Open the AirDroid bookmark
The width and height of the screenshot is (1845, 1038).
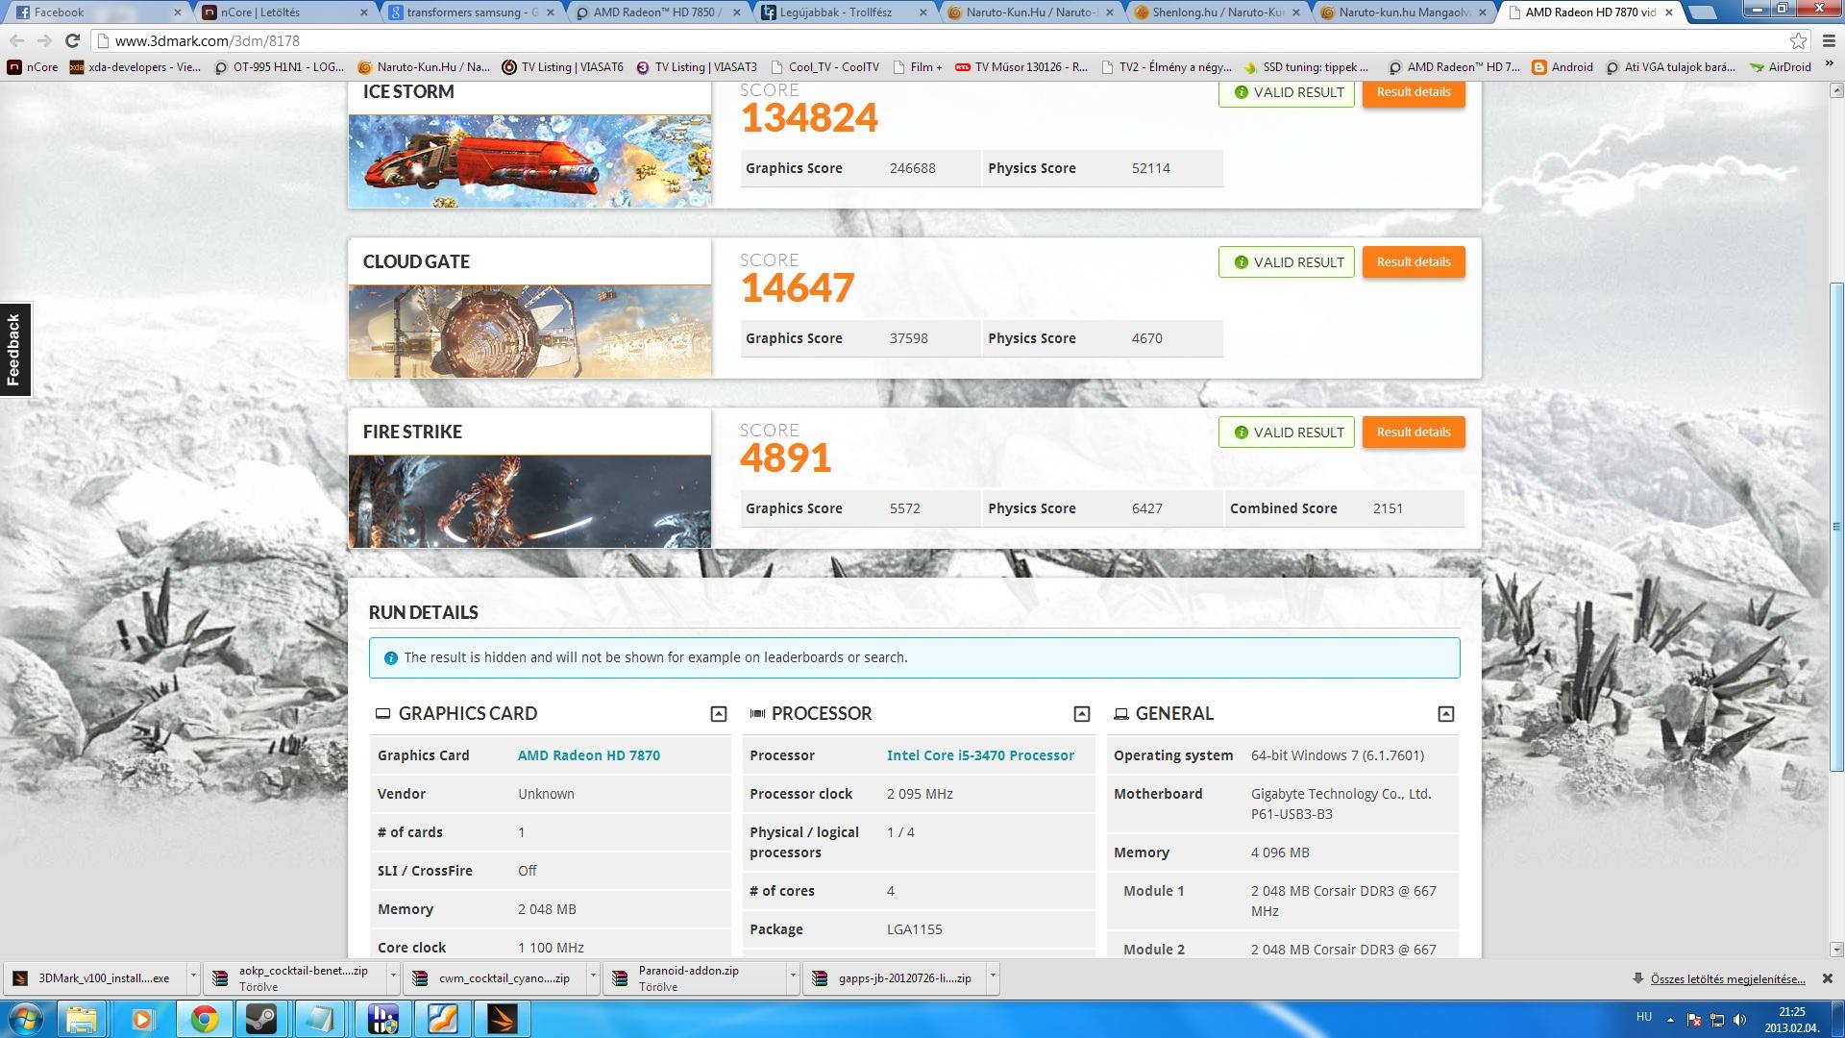1781,67
